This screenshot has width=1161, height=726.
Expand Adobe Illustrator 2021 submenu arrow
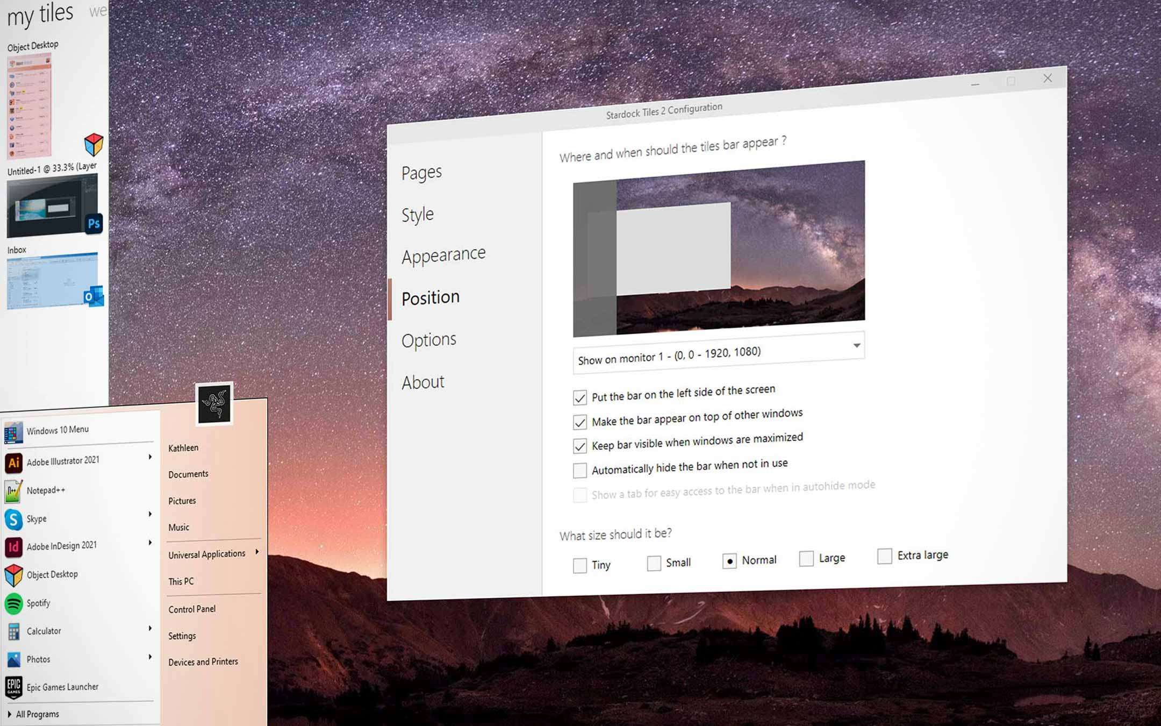click(150, 457)
